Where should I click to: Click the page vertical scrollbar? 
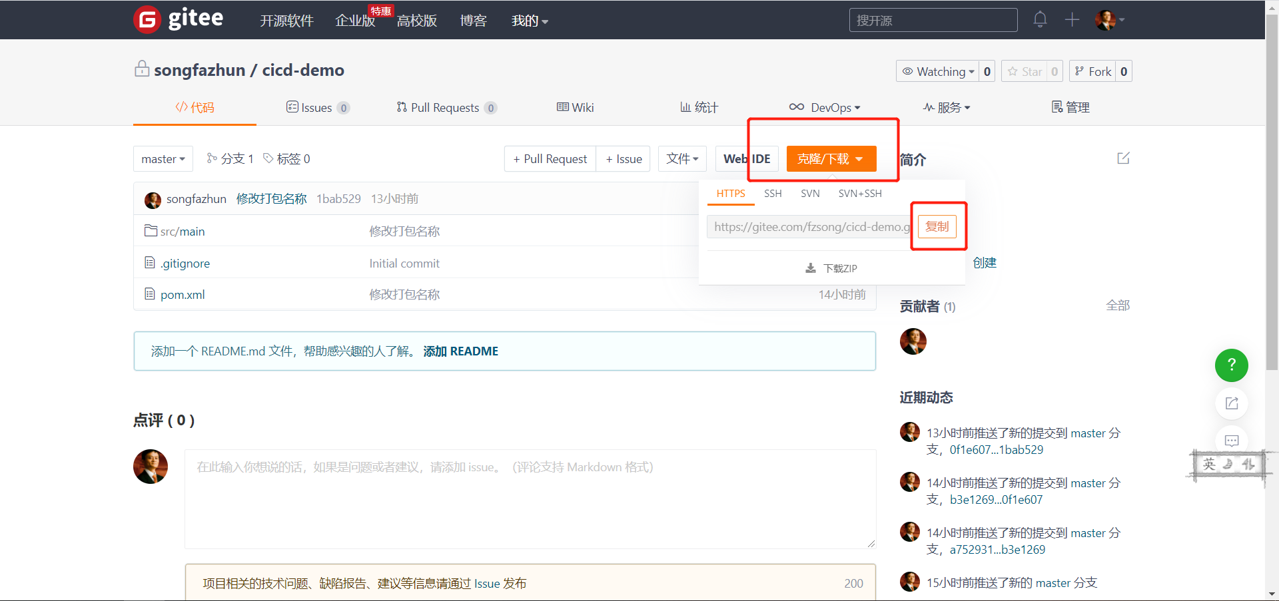[1272, 193]
